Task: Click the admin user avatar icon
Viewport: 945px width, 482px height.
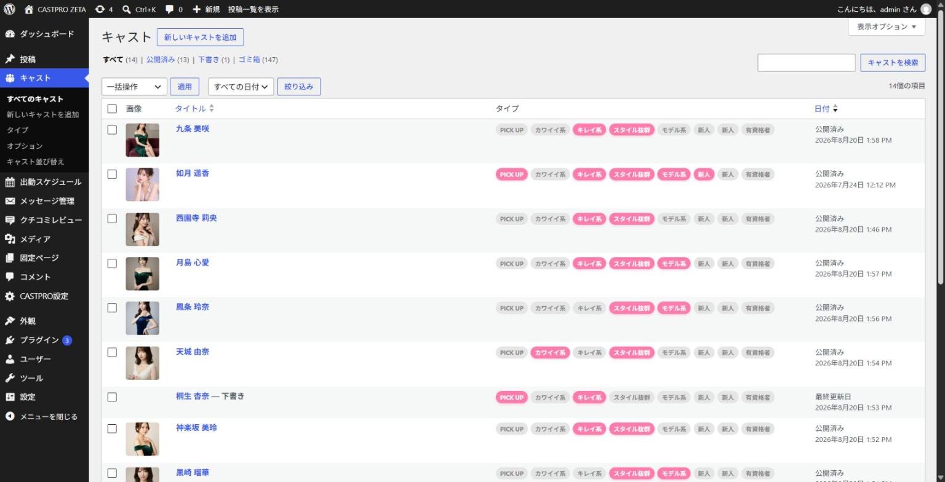Action: [926, 9]
